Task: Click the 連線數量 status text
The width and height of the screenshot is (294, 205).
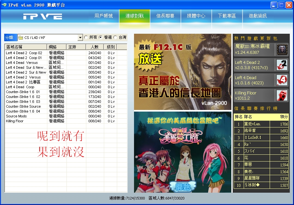Action: (x=127, y=198)
